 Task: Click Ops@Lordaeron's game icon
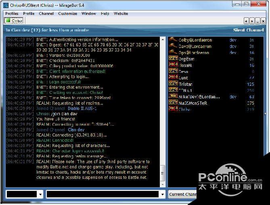[173, 52]
